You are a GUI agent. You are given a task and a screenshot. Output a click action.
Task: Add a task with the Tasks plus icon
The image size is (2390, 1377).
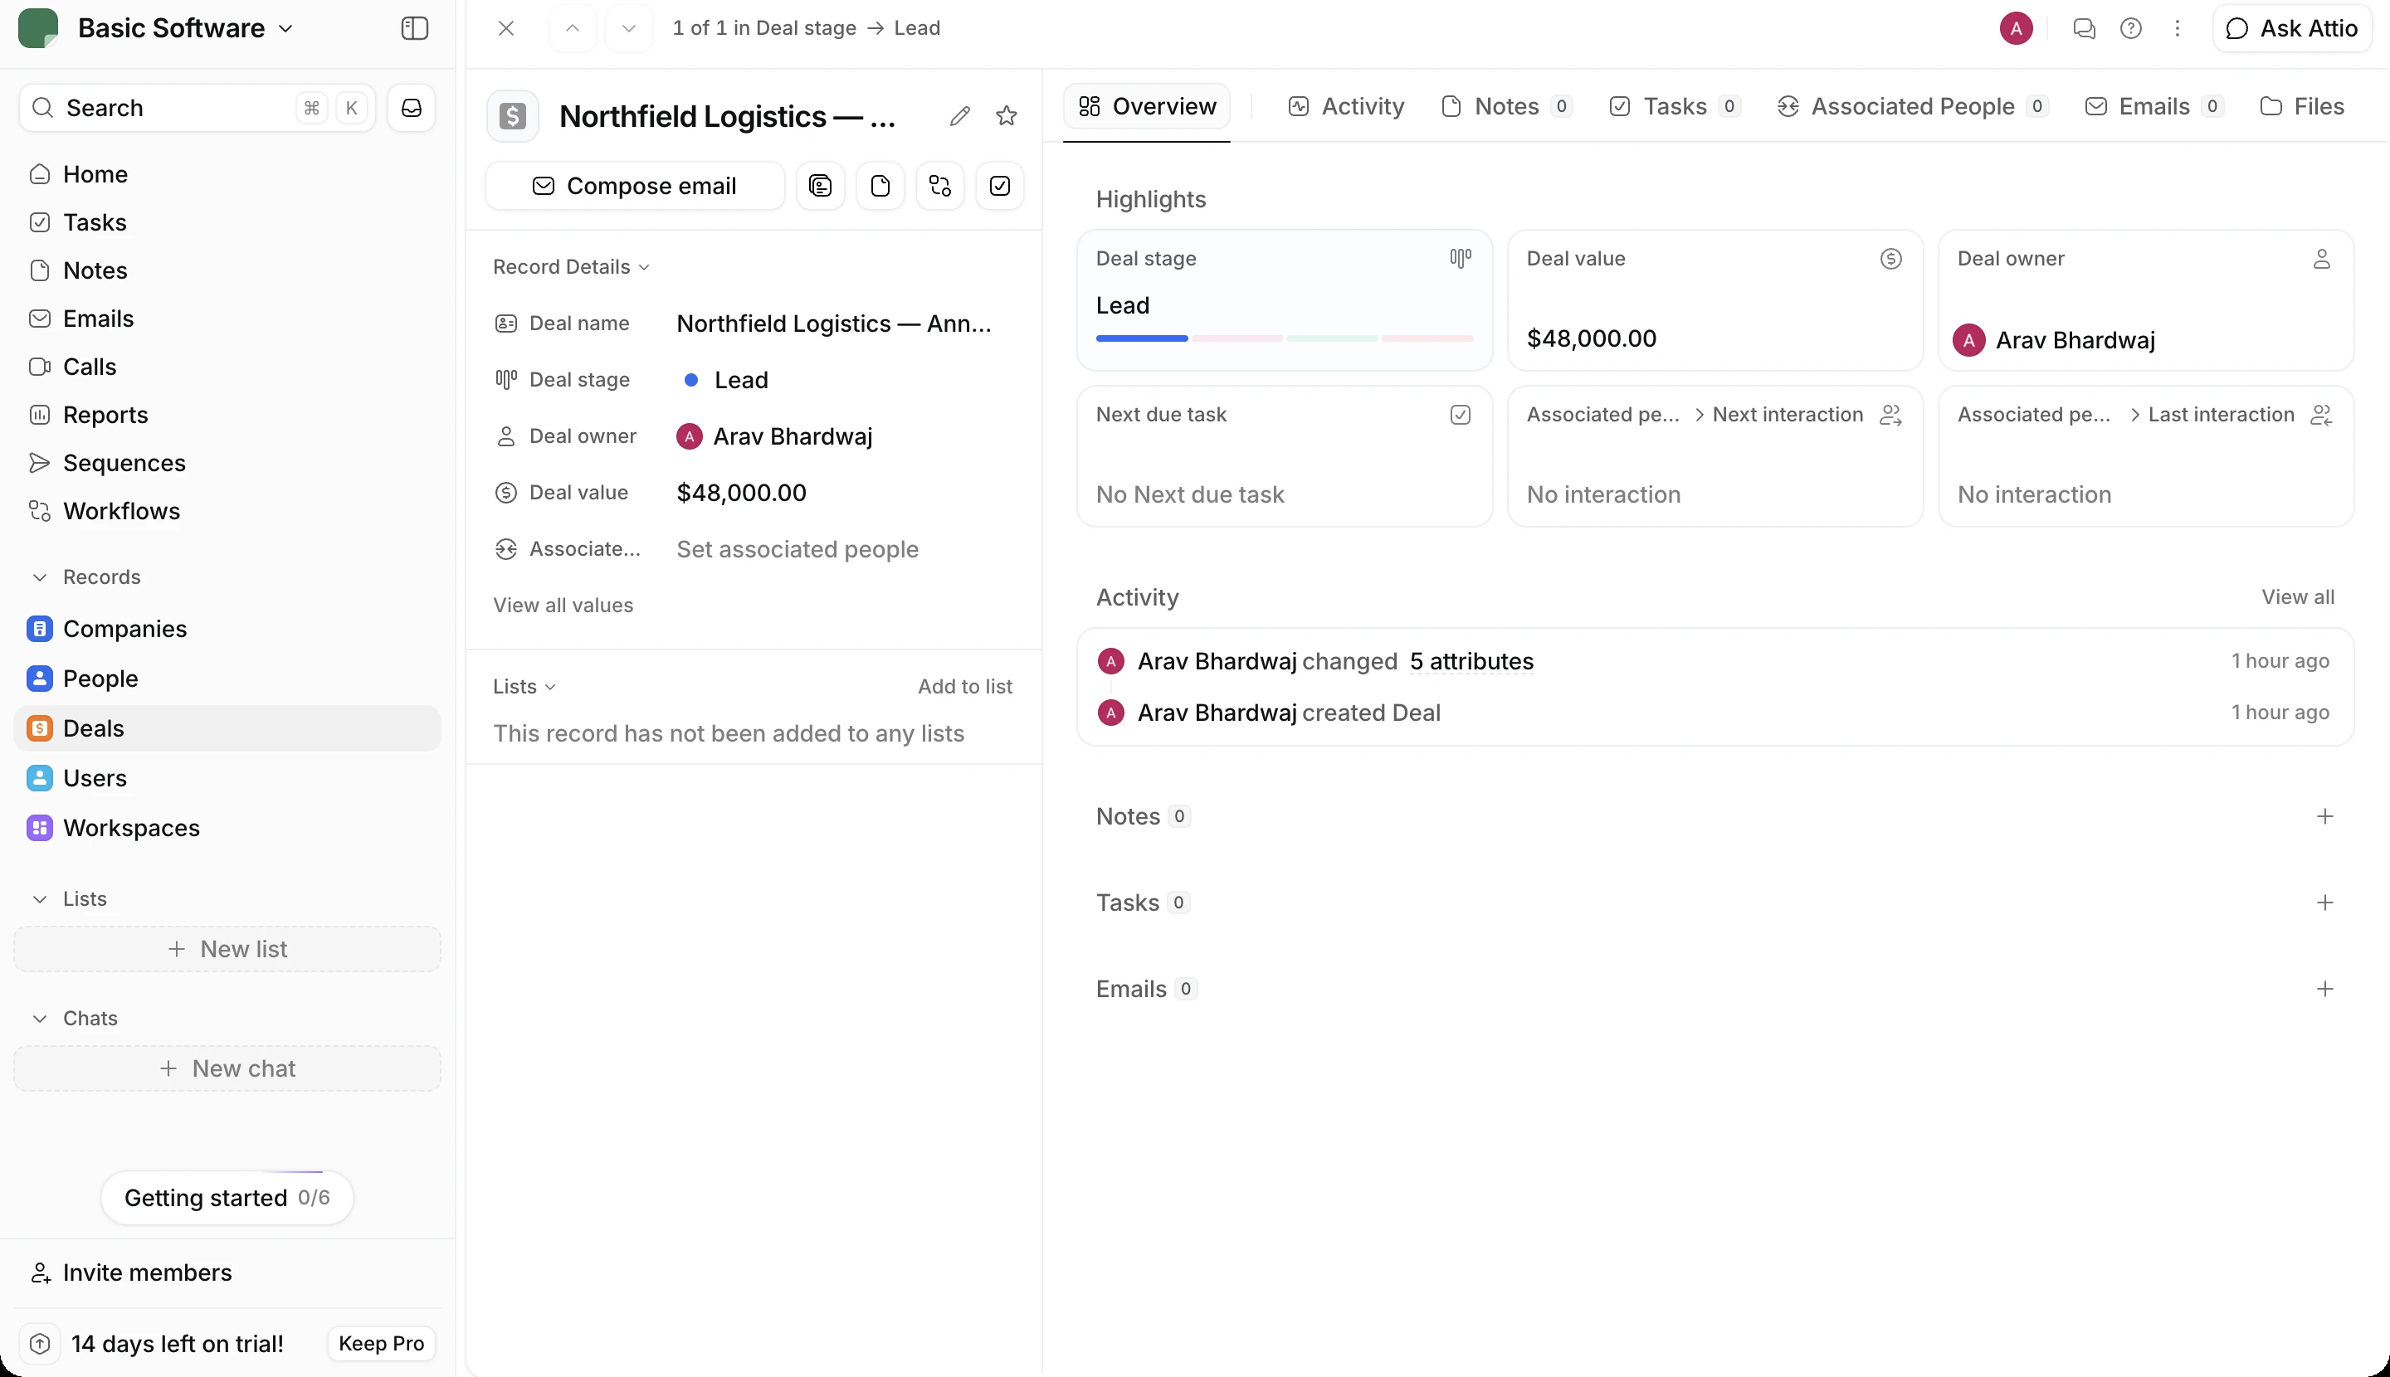tap(2324, 903)
